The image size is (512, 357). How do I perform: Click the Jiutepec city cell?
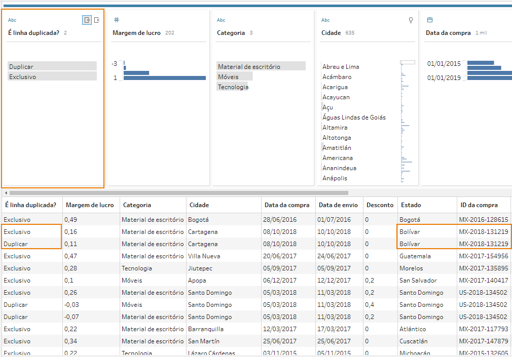(224, 268)
